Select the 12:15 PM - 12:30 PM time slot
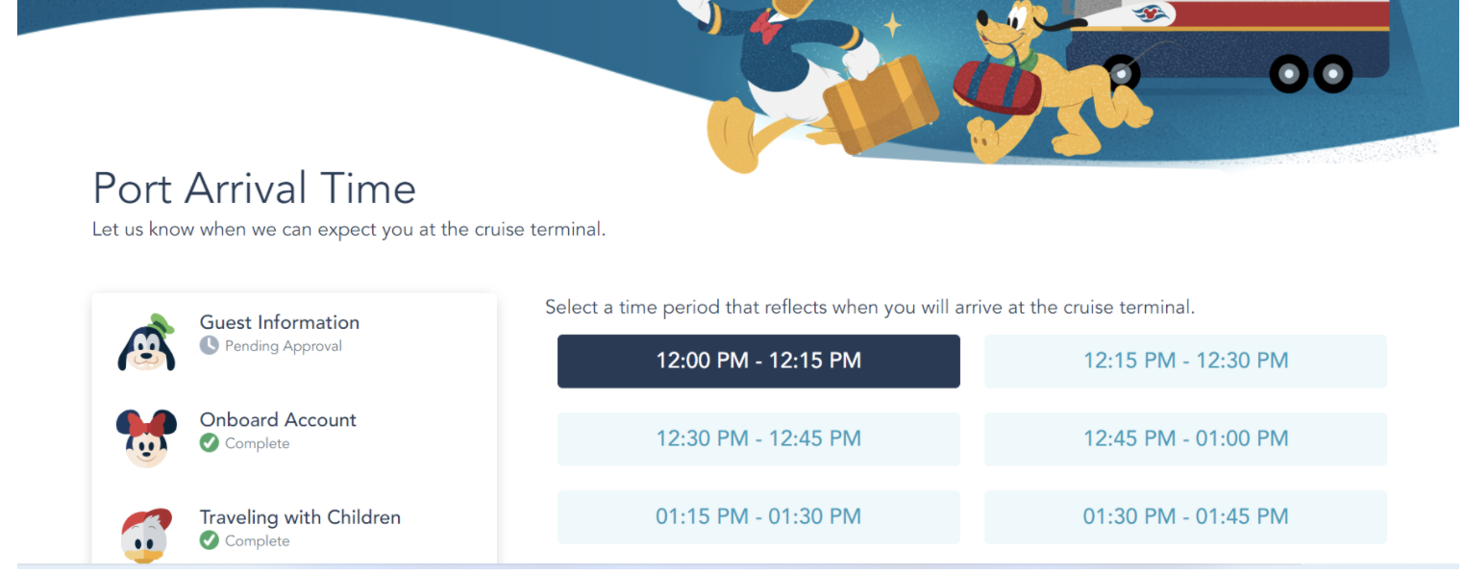 click(x=1184, y=361)
